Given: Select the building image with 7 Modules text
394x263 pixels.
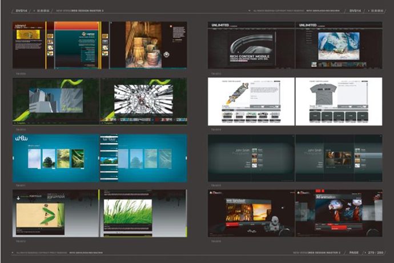Looking at the screenshot, I should click(x=56, y=101).
